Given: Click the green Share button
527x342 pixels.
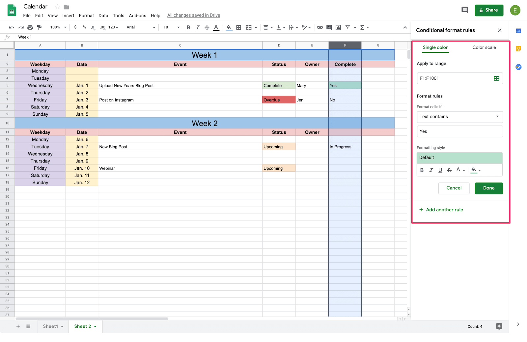Looking at the screenshot, I should 489,10.
